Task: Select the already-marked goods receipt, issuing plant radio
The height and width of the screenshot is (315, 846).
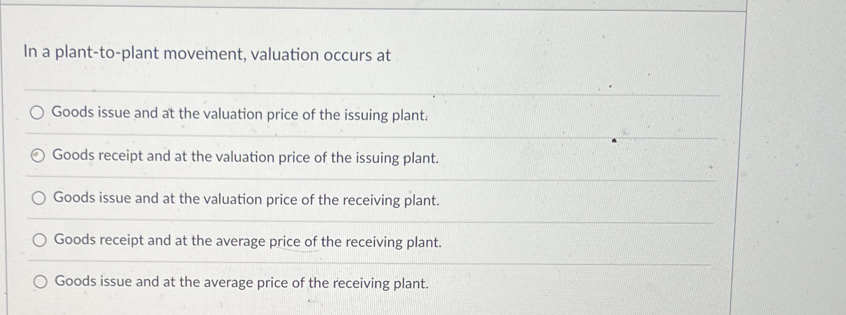Action: tap(38, 156)
